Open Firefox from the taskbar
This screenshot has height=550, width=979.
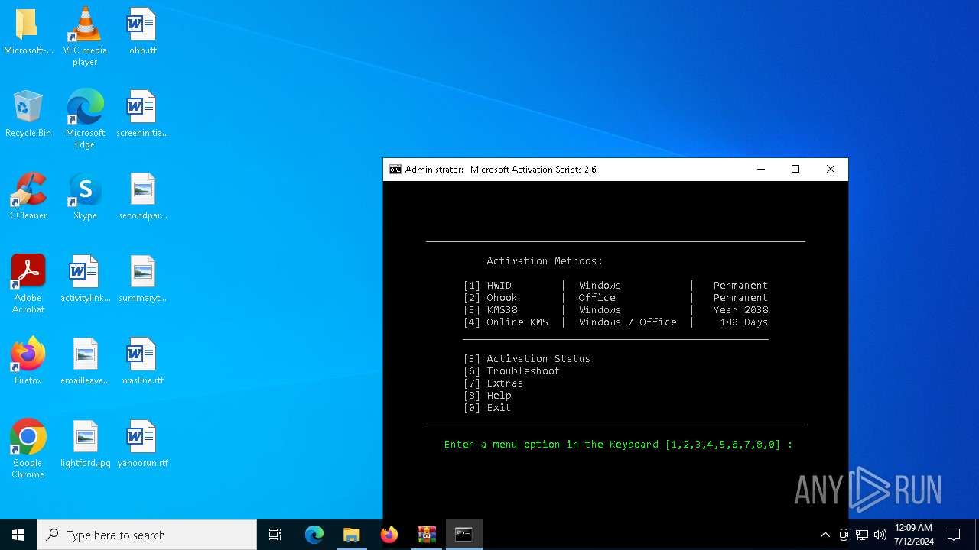click(389, 535)
